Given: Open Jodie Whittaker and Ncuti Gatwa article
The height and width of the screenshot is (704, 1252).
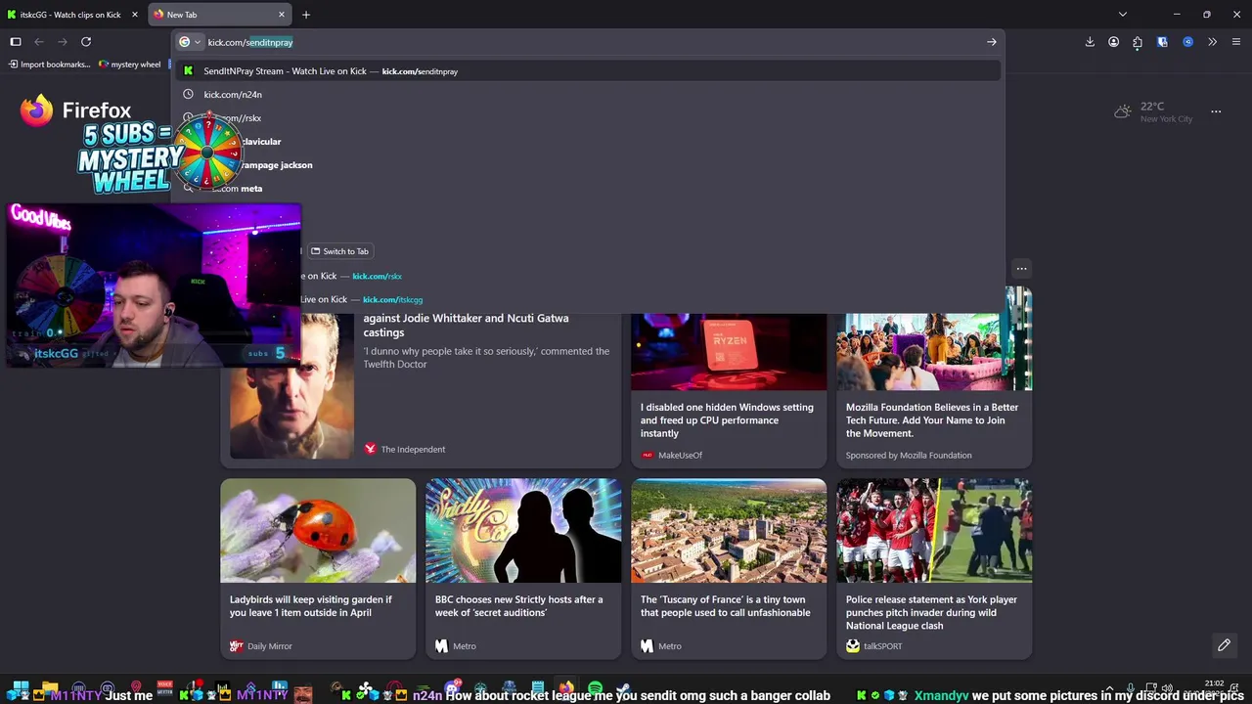Looking at the screenshot, I should [x=466, y=325].
